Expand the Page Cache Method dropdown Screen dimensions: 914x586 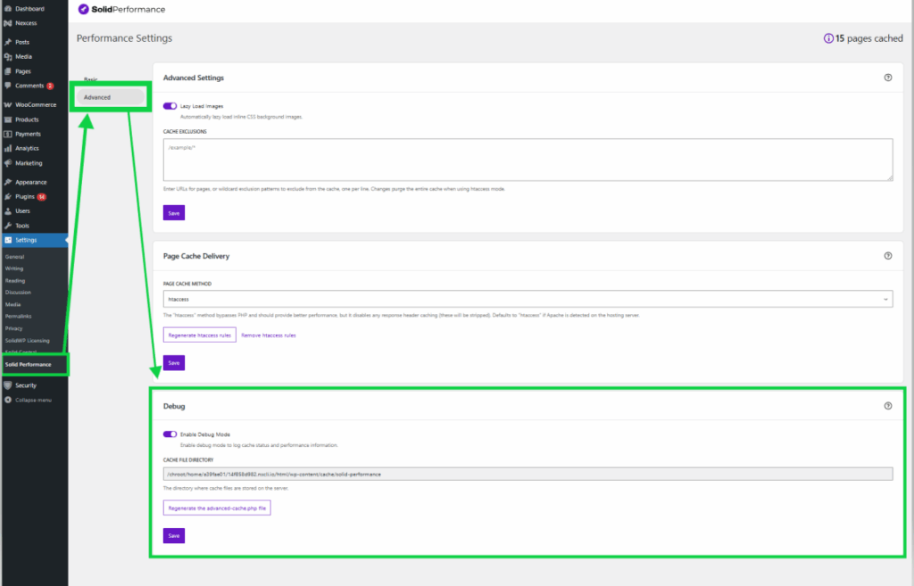click(528, 300)
